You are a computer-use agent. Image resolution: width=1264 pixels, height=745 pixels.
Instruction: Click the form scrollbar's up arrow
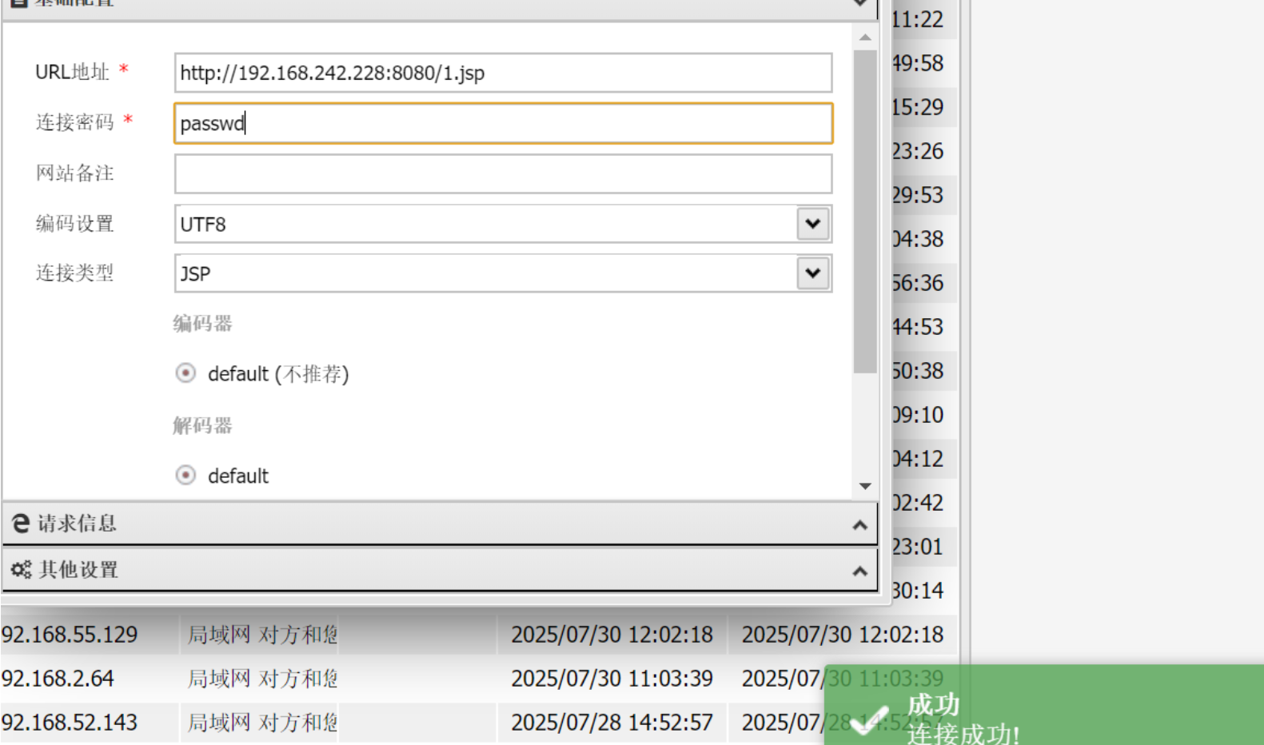coord(865,38)
